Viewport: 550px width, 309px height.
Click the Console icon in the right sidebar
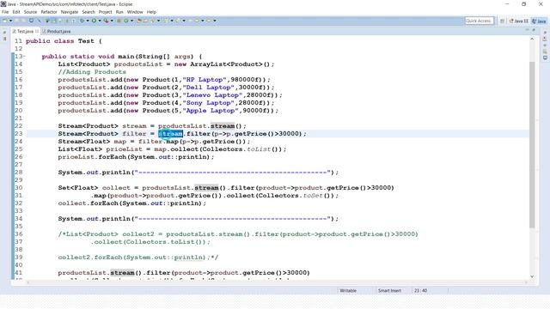(x=545, y=58)
